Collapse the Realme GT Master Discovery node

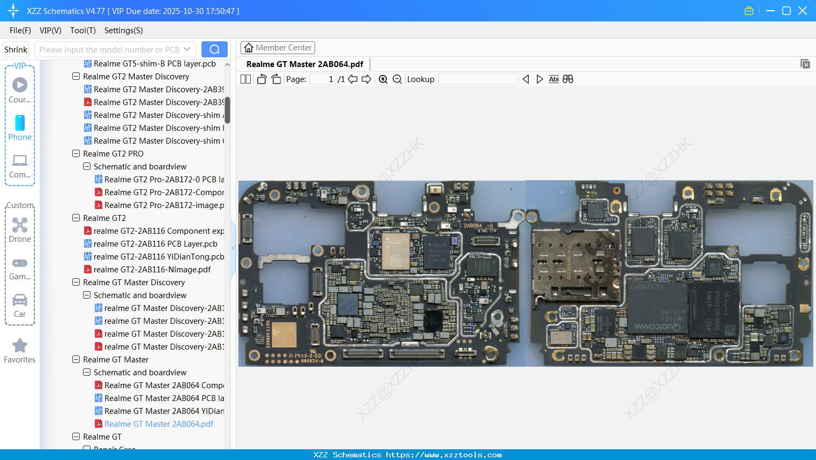[x=76, y=283]
